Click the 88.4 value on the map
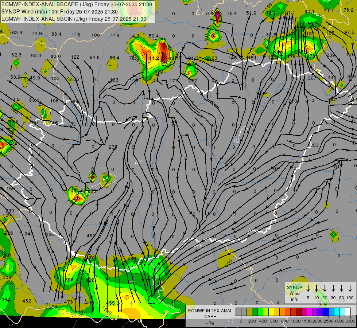The image size is (357, 328). coord(56,34)
